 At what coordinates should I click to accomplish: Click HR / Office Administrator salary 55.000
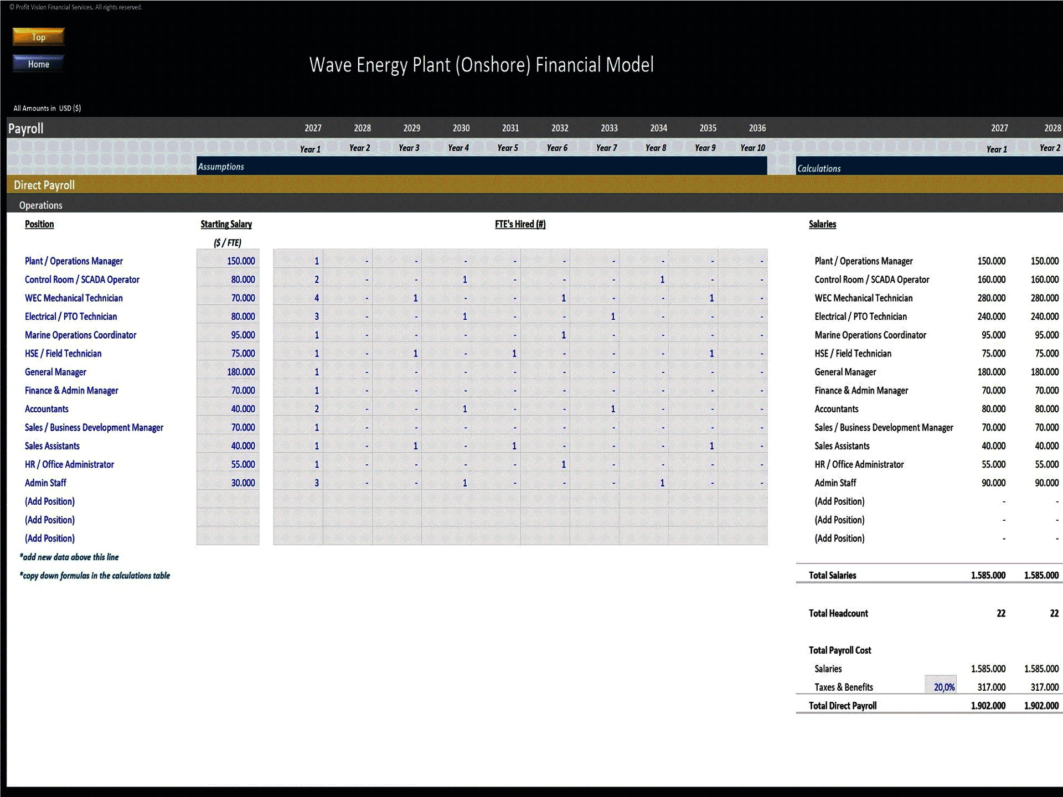tap(228, 464)
